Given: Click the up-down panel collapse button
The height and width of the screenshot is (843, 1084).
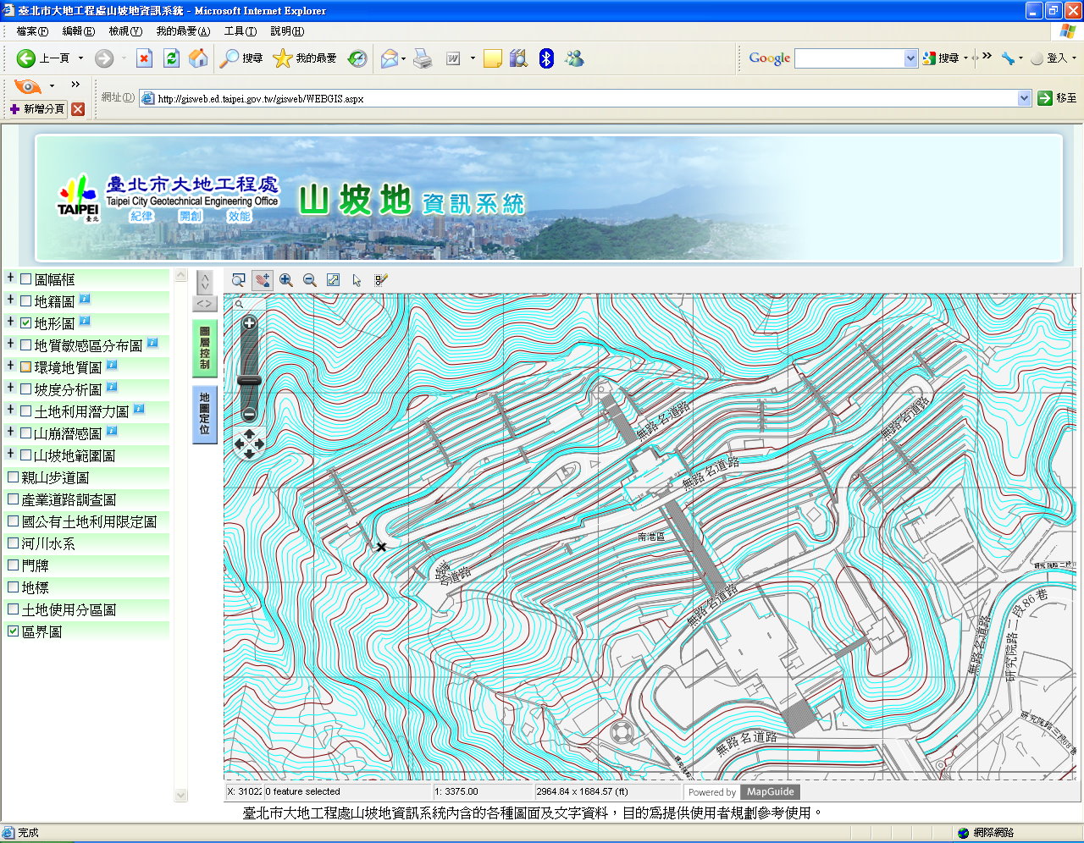Looking at the screenshot, I should tap(205, 282).
